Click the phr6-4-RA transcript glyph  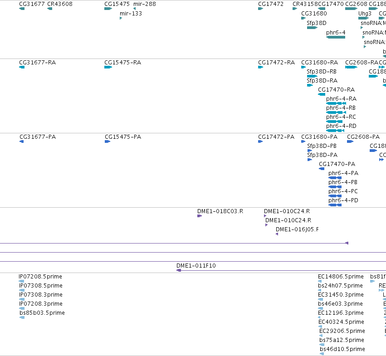(336, 103)
